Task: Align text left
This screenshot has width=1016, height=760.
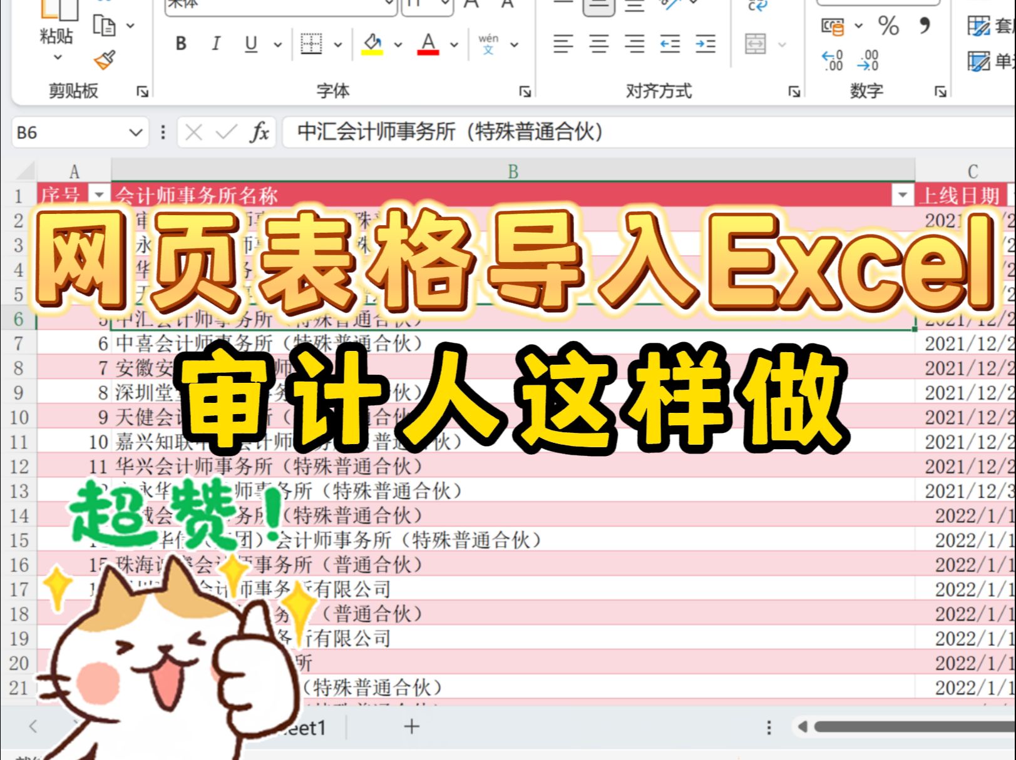Action: click(x=563, y=44)
